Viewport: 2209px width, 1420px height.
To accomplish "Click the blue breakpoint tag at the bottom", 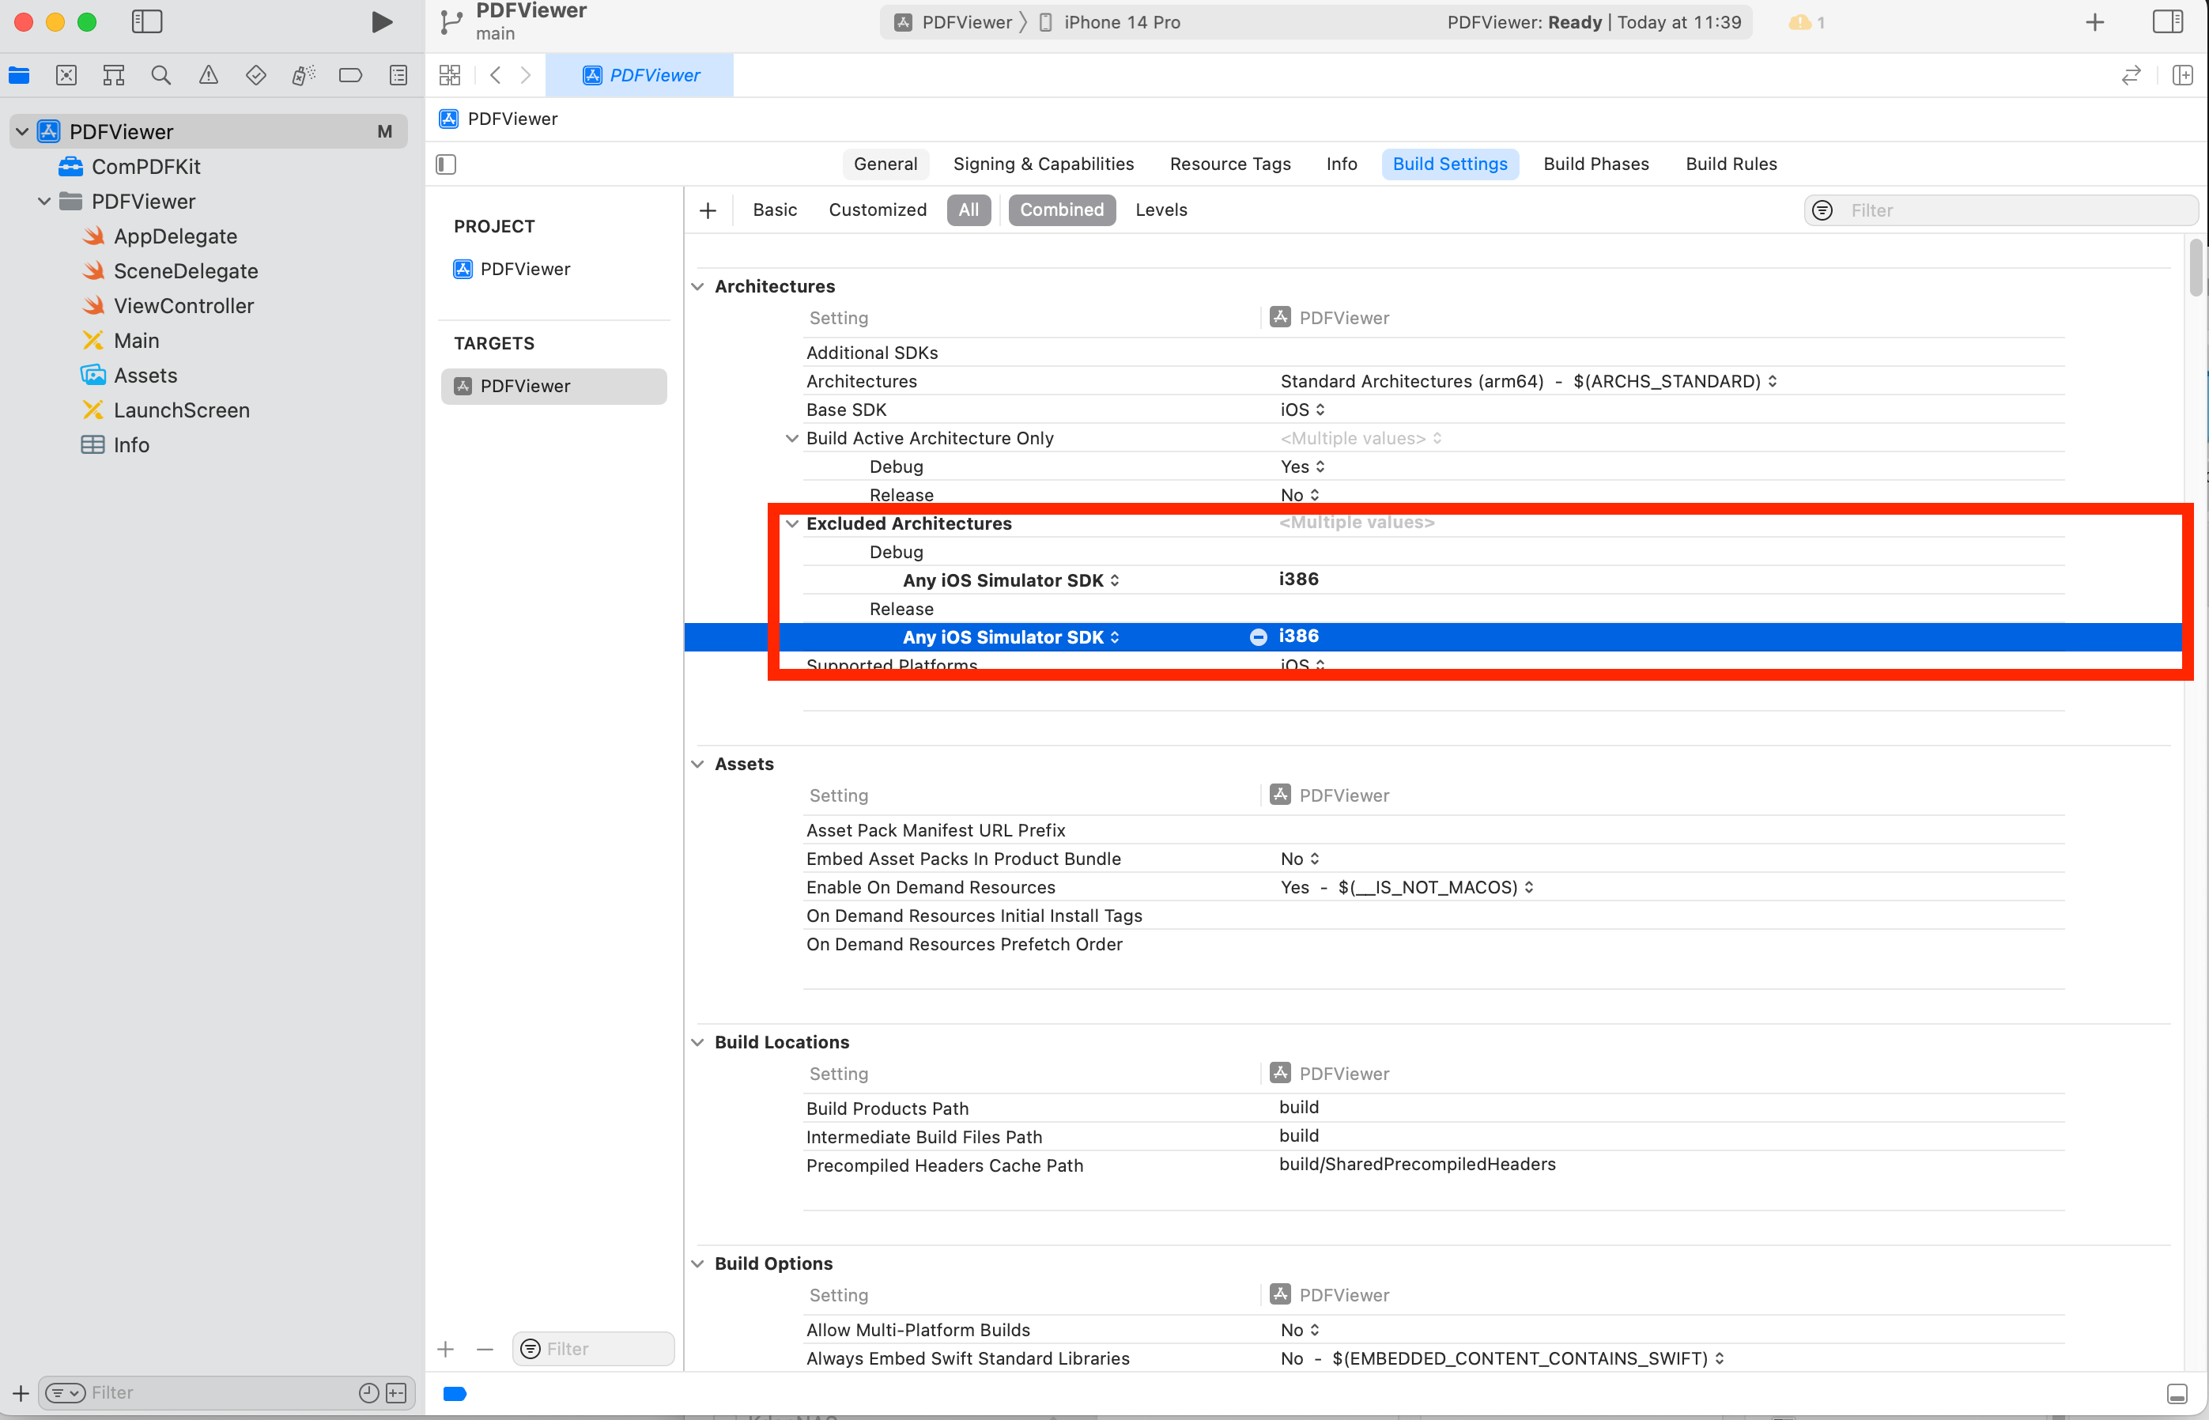I will [x=455, y=1393].
